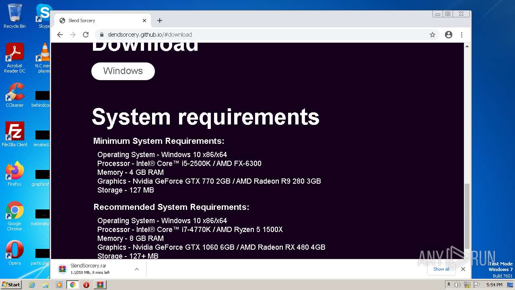Expand SlendSorcery.rar download options arrow
This screenshot has width=515, height=290.
(137, 269)
